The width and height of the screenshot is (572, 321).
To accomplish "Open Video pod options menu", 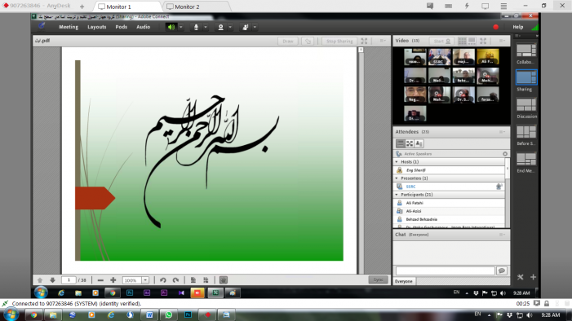I will 502,41.
